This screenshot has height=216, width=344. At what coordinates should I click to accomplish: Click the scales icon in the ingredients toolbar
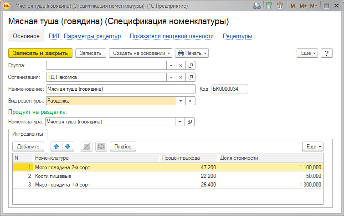[x=100, y=147]
